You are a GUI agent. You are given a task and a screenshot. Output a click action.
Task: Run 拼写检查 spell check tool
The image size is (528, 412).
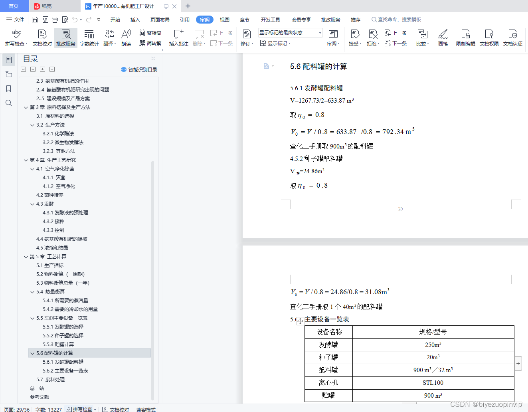(16, 38)
